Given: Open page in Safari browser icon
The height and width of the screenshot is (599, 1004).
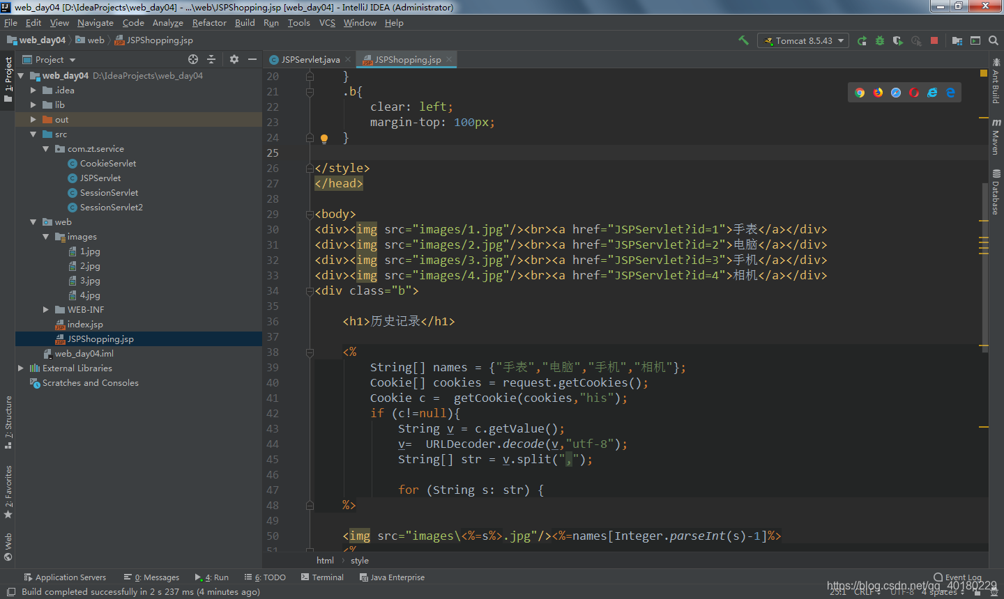Looking at the screenshot, I should click(x=896, y=93).
